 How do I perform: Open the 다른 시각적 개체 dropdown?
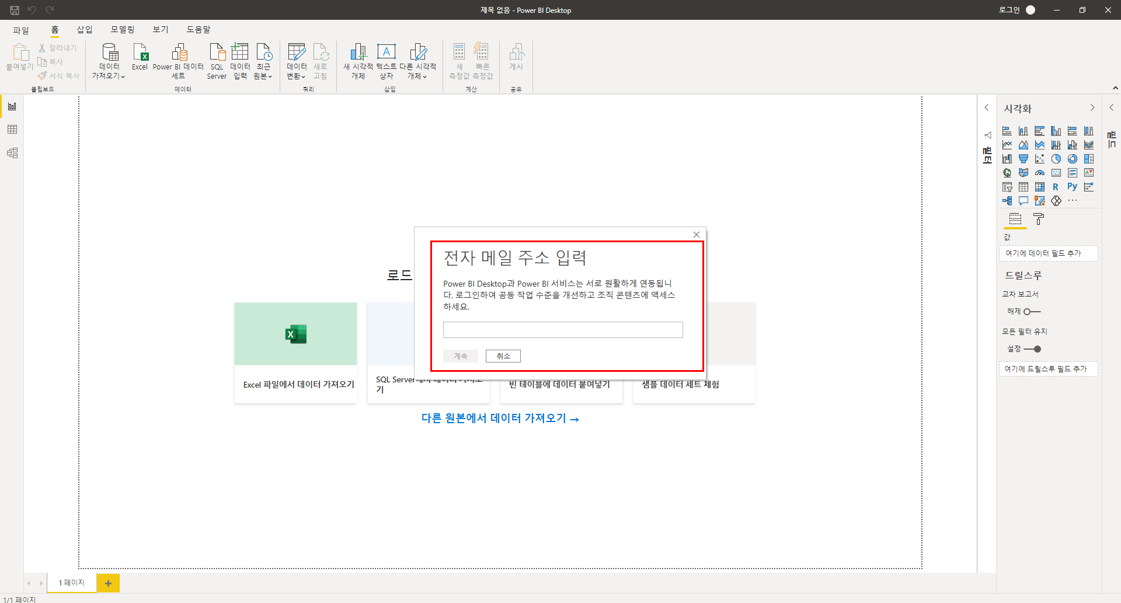click(x=417, y=61)
